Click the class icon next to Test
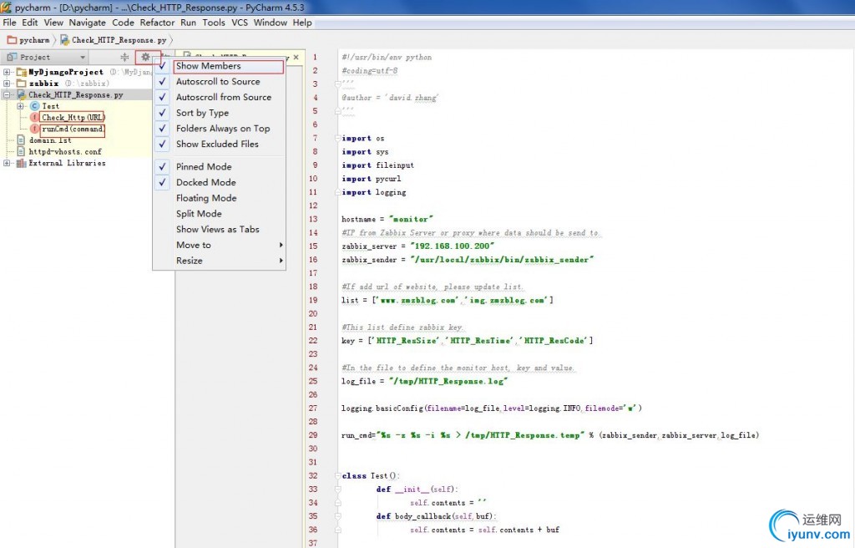855x548 pixels. click(35, 106)
